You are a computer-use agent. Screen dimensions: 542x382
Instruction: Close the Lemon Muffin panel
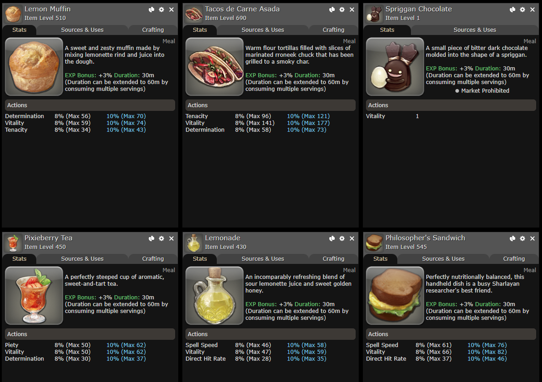click(171, 10)
